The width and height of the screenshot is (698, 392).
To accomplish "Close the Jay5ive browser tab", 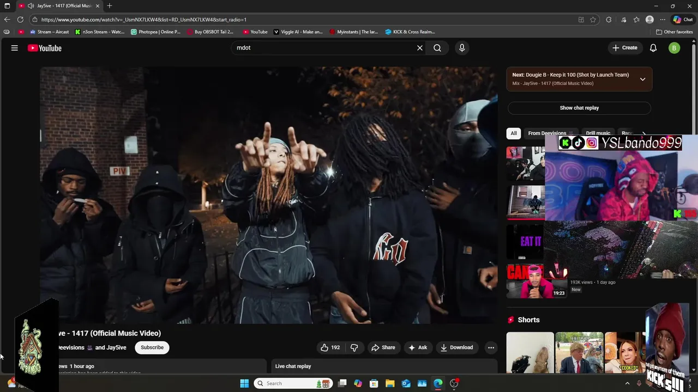I will (99, 6).
